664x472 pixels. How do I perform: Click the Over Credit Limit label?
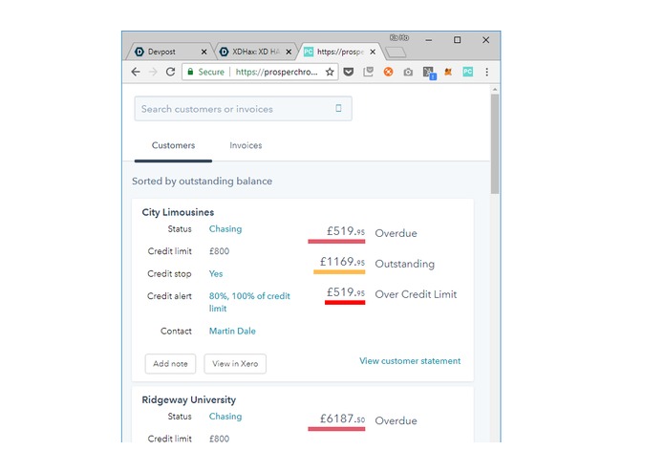coord(416,294)
